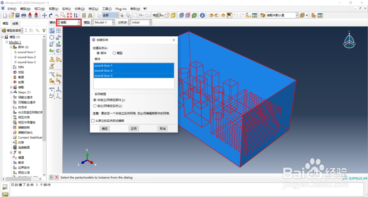Select the Box Zoom tool
This screenshot has width=368, height=197.
pyautogui.click(x=63, y=15)
